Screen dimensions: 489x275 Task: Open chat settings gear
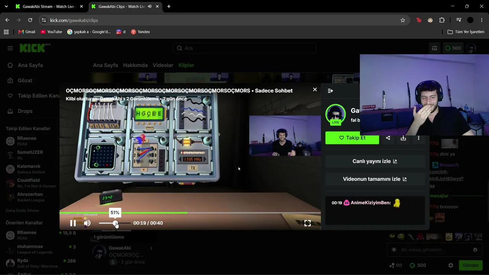pyautogui.click(x=451, y=265)
